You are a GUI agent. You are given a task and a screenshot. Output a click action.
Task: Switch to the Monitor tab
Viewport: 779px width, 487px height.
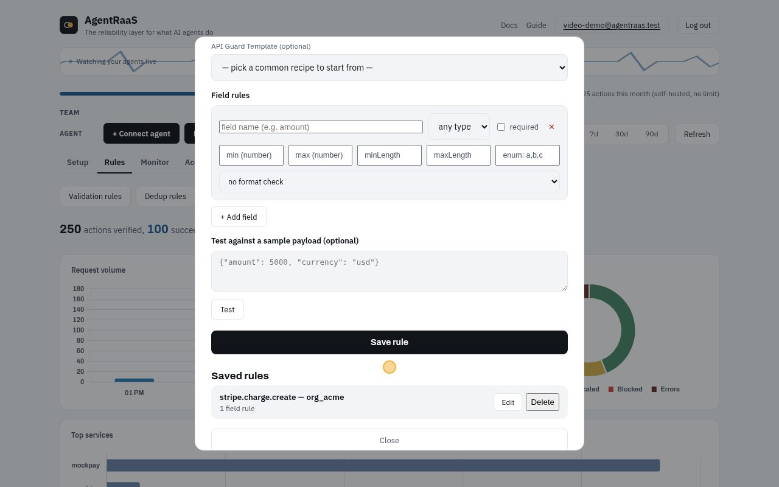point(155,162)
